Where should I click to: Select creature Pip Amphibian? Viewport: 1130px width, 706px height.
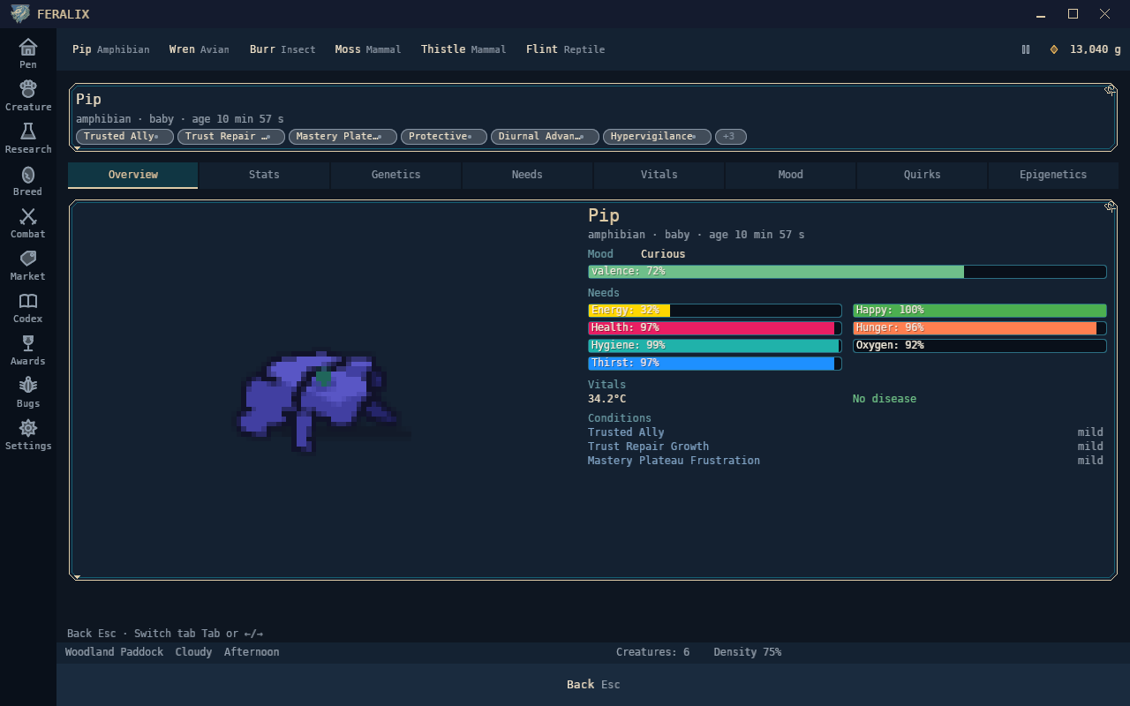[110, 49]
